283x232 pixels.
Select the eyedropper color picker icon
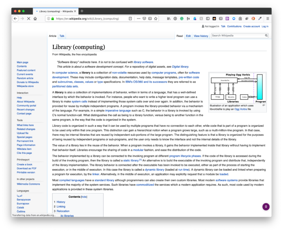point(260,19)
